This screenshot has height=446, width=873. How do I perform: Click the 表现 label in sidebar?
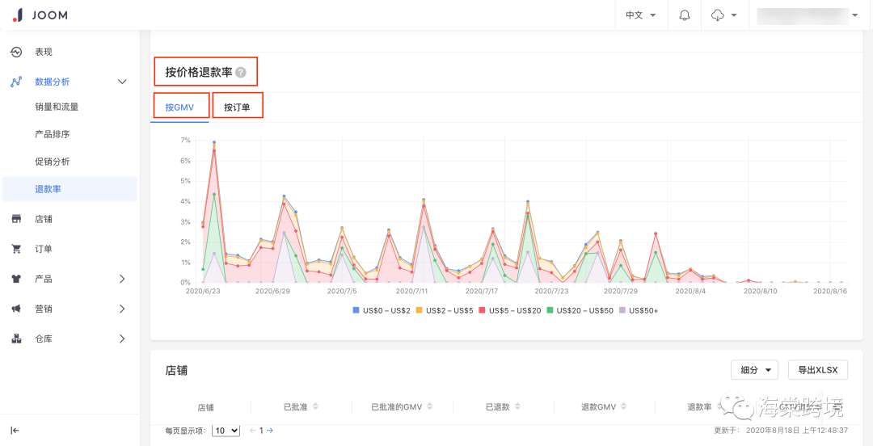pos(44,52)
